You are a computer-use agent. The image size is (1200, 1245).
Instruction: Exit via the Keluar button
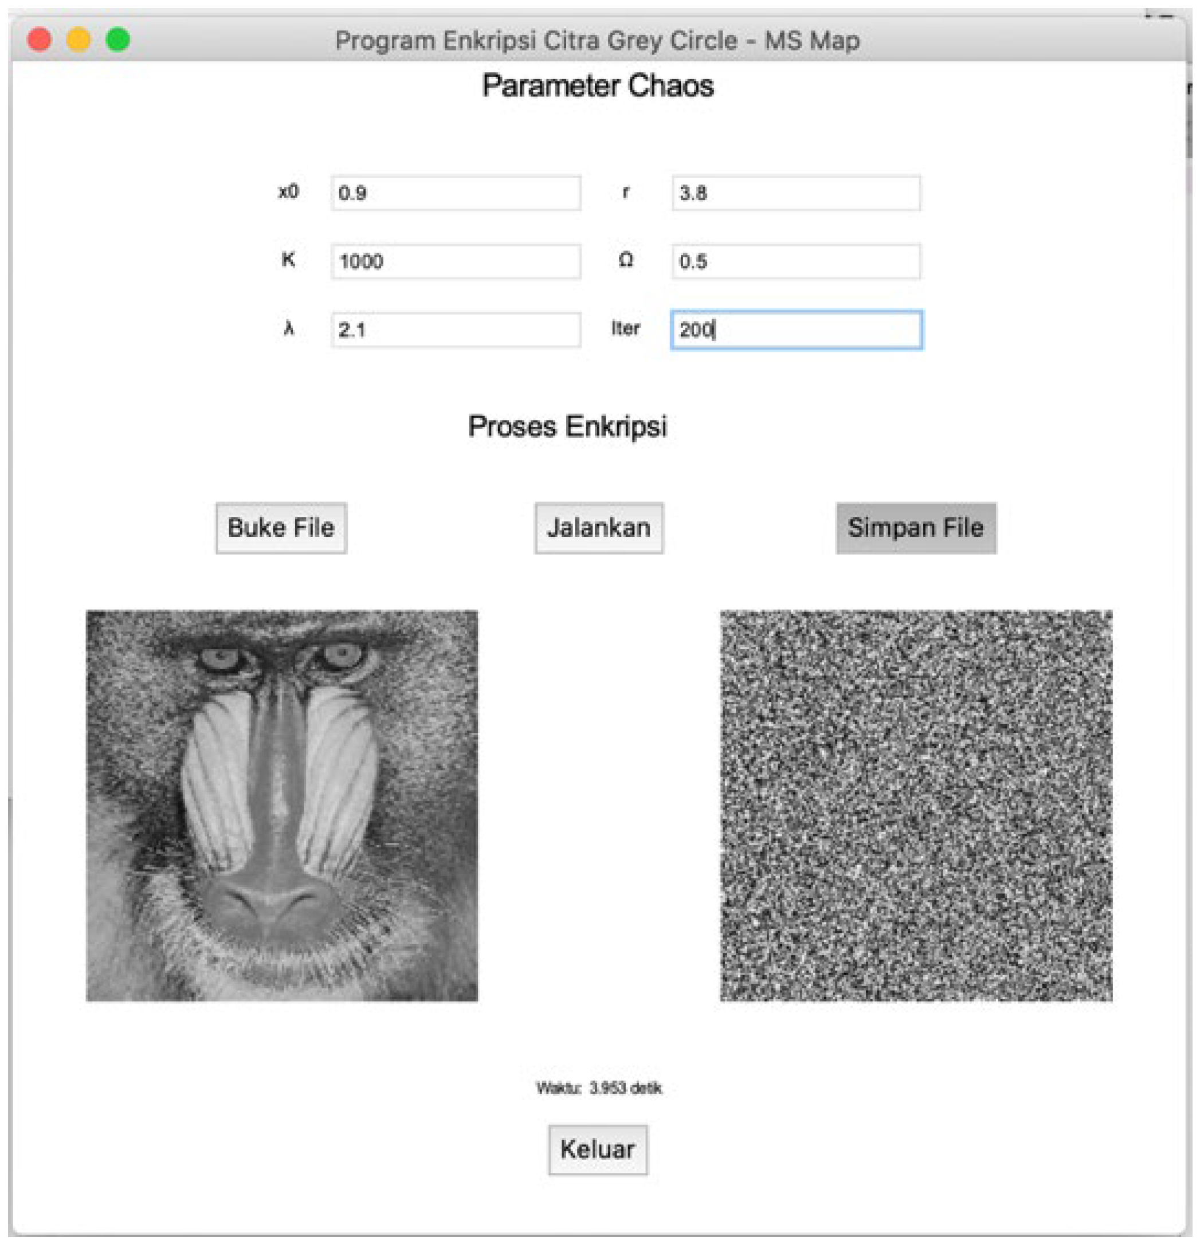[x=598, y=1149]
